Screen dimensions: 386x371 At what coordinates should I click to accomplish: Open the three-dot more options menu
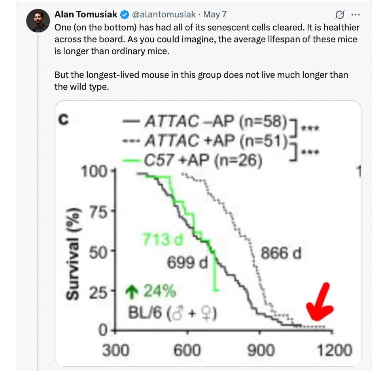click(x=356, y=15)
